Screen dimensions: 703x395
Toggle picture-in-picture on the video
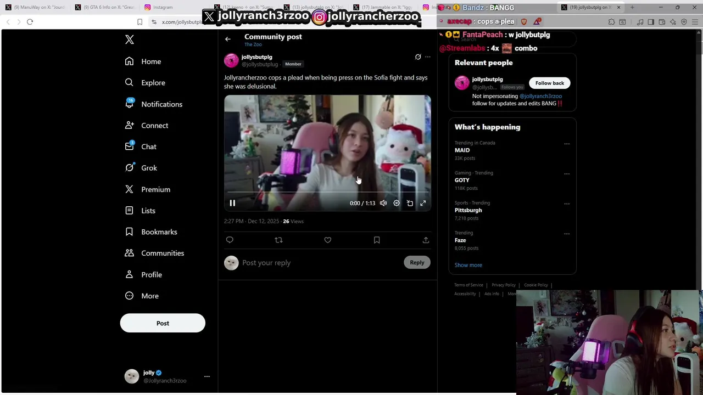tap(410, 203)
